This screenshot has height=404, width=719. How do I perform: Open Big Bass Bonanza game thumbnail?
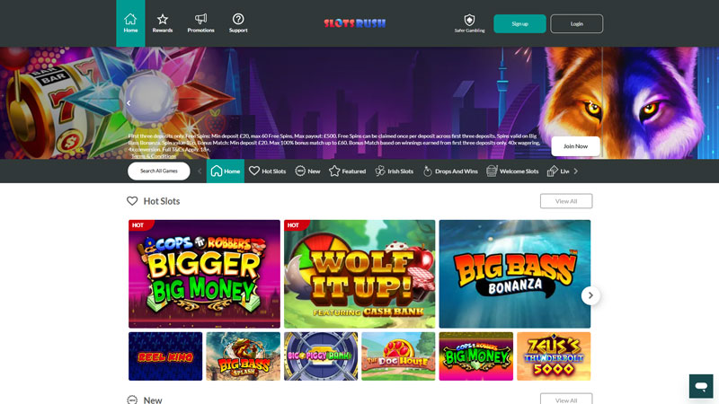tap(514, 274)
